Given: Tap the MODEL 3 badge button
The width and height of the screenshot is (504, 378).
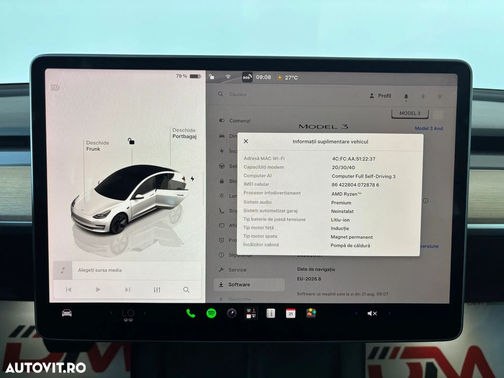Looking at the screenshot, I should point(410,113).
